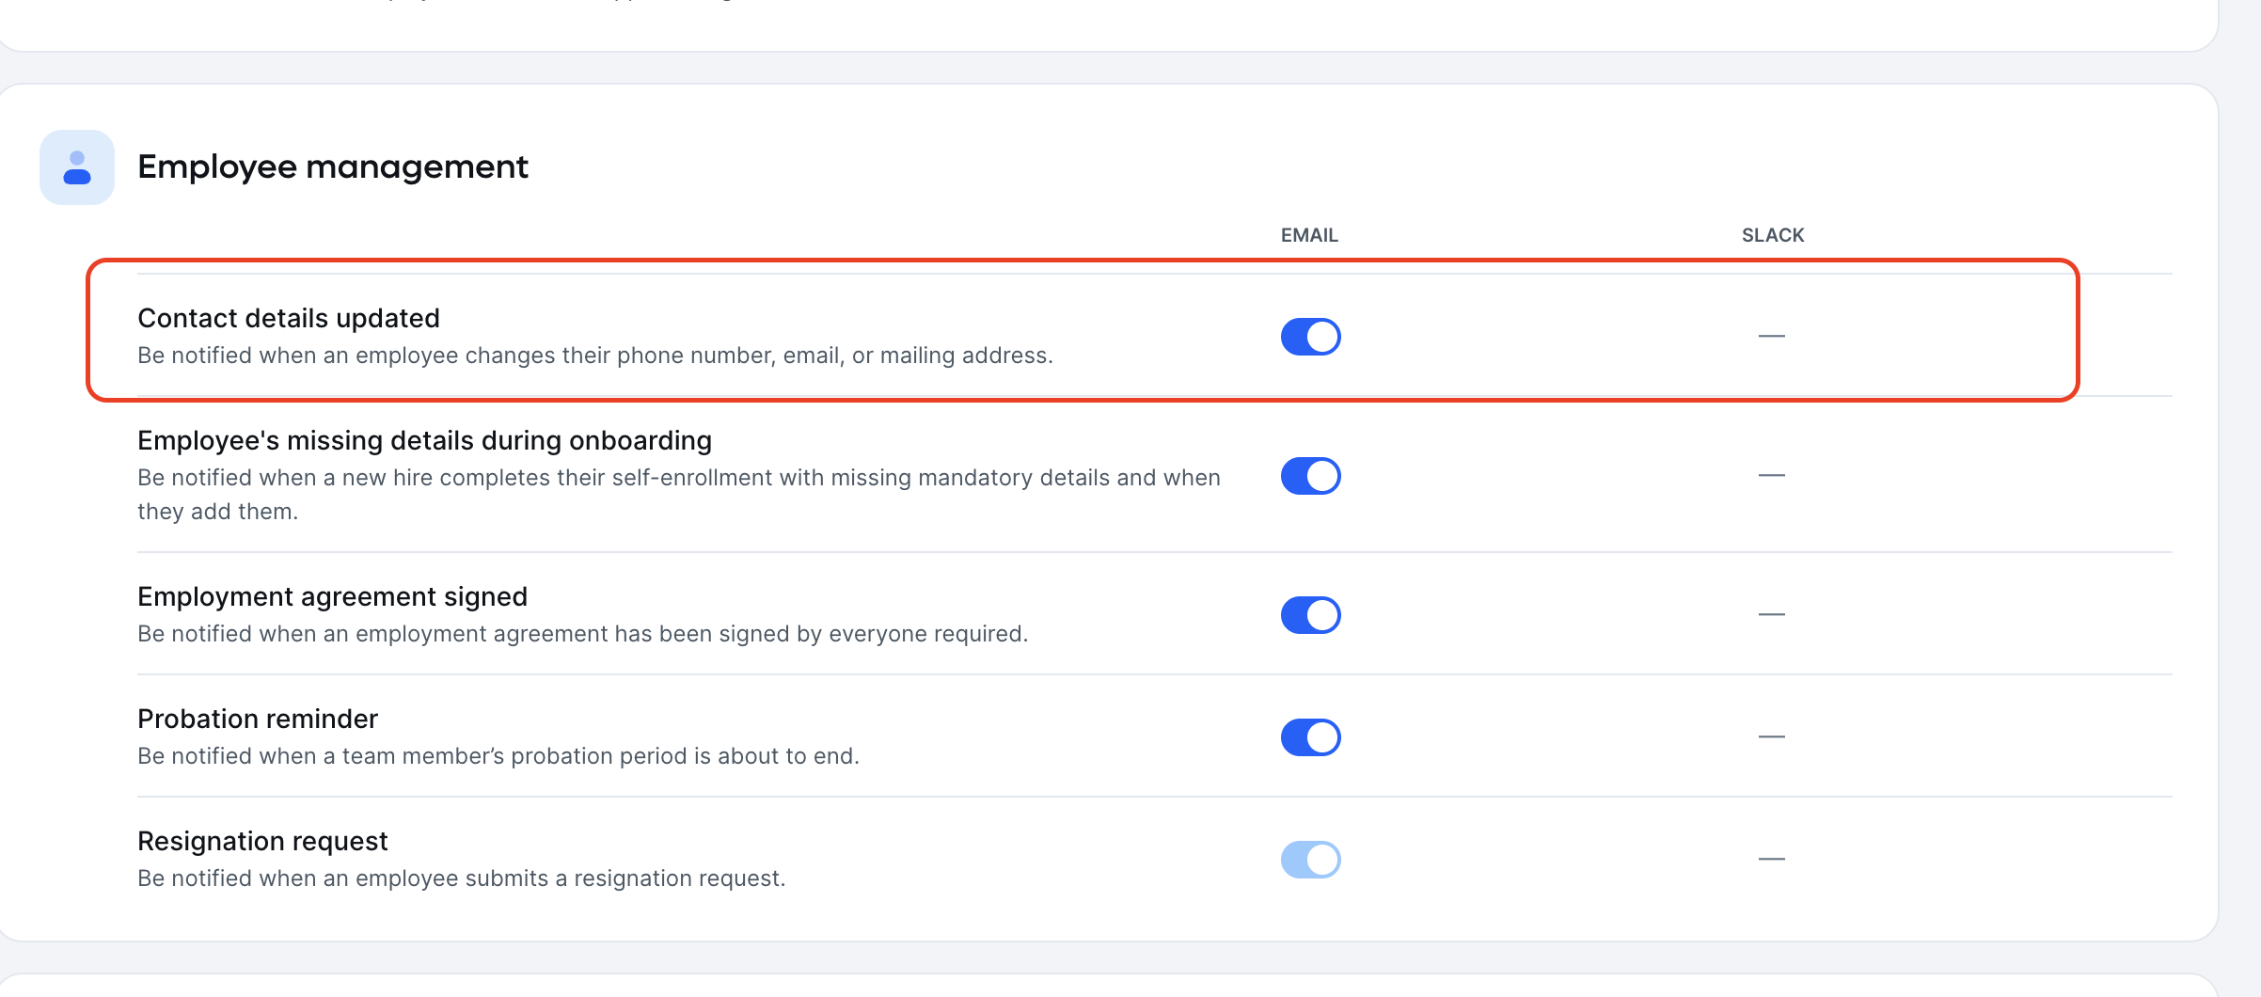Click description about employee submits resignation request

point(462,878)
